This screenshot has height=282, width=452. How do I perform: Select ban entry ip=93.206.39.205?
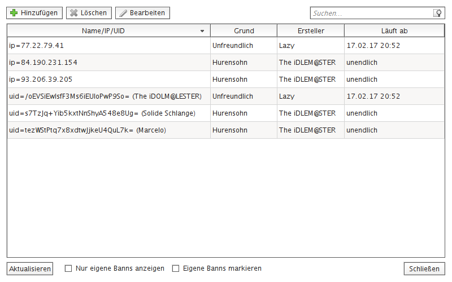[x=225, y=80]
